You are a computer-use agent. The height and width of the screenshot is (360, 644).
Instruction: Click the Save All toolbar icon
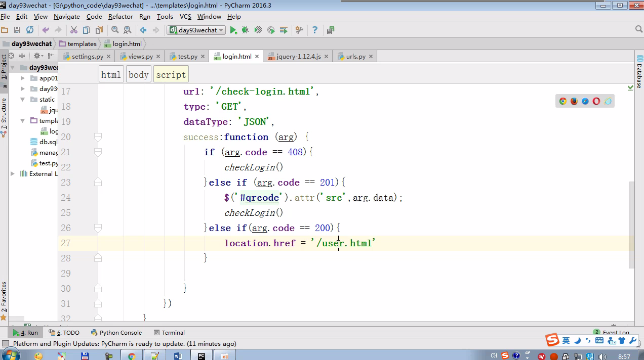pyautogui.click(x=17, y=30)
